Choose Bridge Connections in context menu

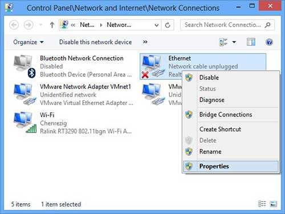(x=231, y=115)
